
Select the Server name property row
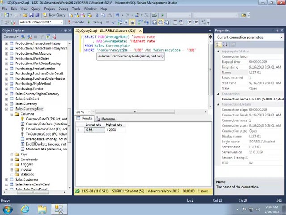coord(252,147)
